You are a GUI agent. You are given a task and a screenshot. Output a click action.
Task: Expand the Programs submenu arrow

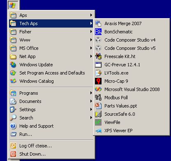(x=91, y=93)
